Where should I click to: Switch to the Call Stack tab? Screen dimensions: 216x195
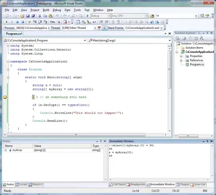click(x=117, y=185)
